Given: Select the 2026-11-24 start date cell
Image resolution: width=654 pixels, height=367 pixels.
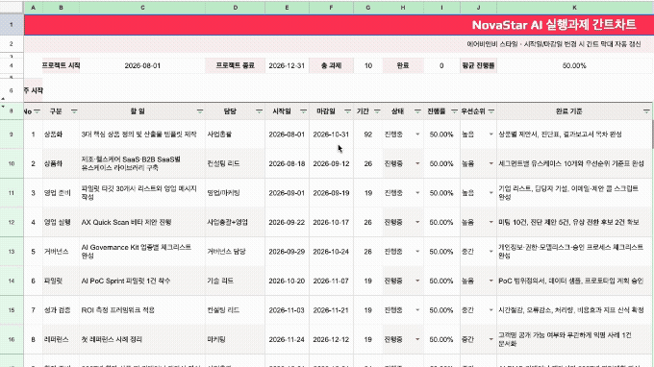Looking at the screenshot, I should [x=287, y=339].
